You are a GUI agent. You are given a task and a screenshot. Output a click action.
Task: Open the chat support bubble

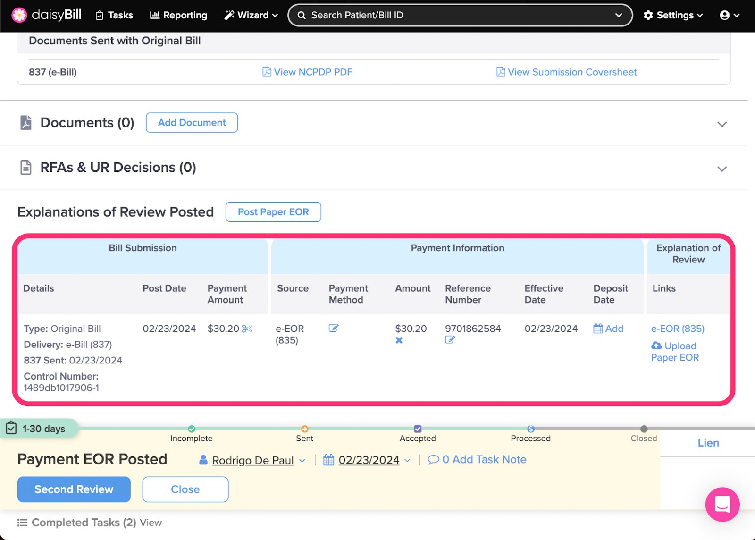click(722, 505)
